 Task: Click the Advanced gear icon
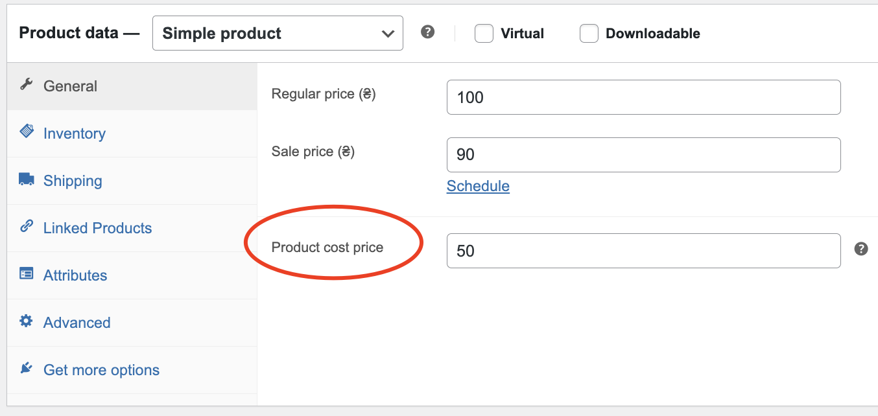pyautogui.click(x=26, y=321)
